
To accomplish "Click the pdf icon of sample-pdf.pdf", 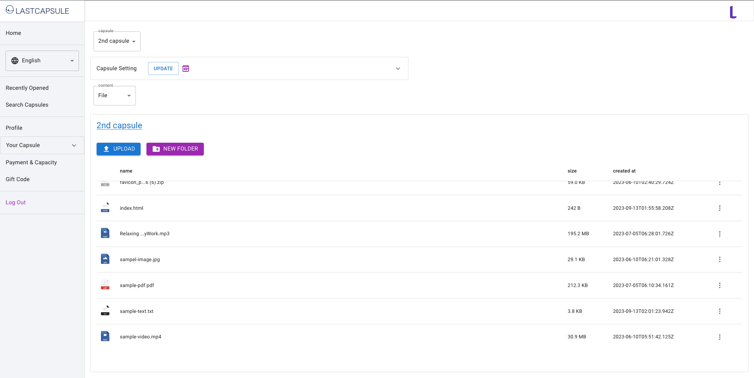I will pyautogui.click(x=105, y=285).
